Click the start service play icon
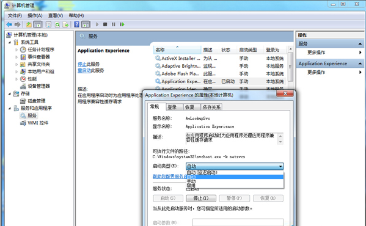This screenshot has width=366, height=226. (97, 24)
